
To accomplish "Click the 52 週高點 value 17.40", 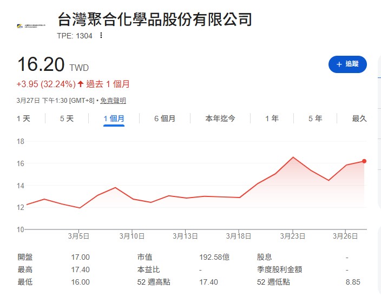I will click(x=208, y=282).
